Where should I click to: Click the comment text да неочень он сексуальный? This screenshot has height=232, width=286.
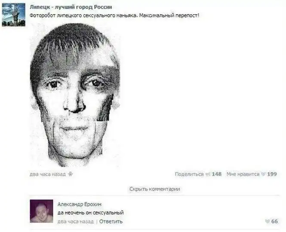pos(91,213)
